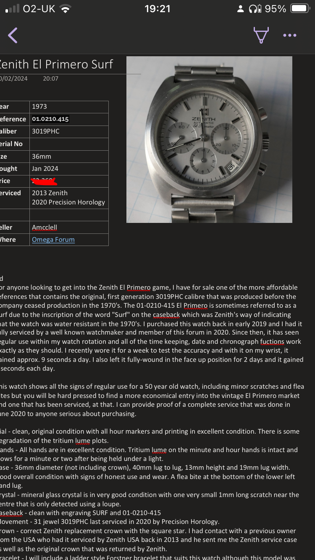Select the highlighter pen icon
This screenshot has height=560, width=315.
261,35
